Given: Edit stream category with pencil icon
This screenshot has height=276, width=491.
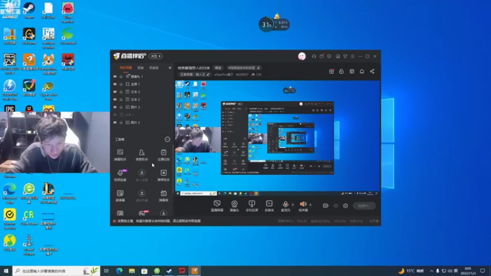Looking at the screenshot, I should point(208,74).
